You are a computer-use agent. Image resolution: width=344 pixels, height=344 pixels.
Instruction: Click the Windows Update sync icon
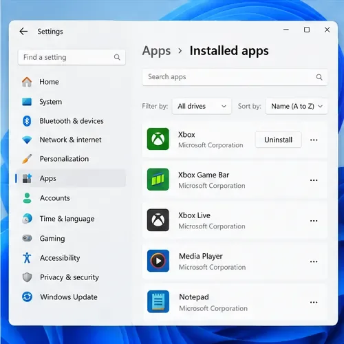(27, 297)
